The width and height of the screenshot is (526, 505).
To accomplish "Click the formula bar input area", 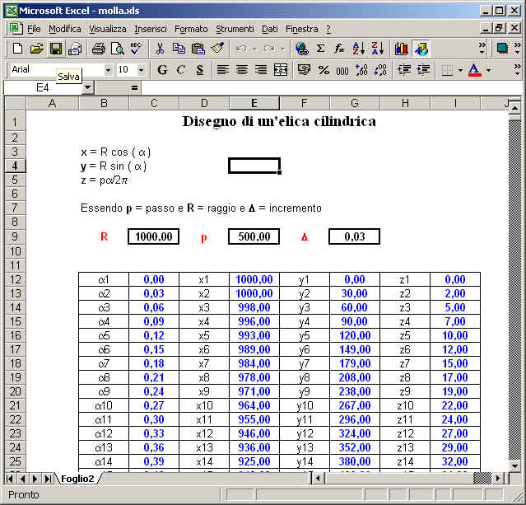I will click(x=330, y=88).
